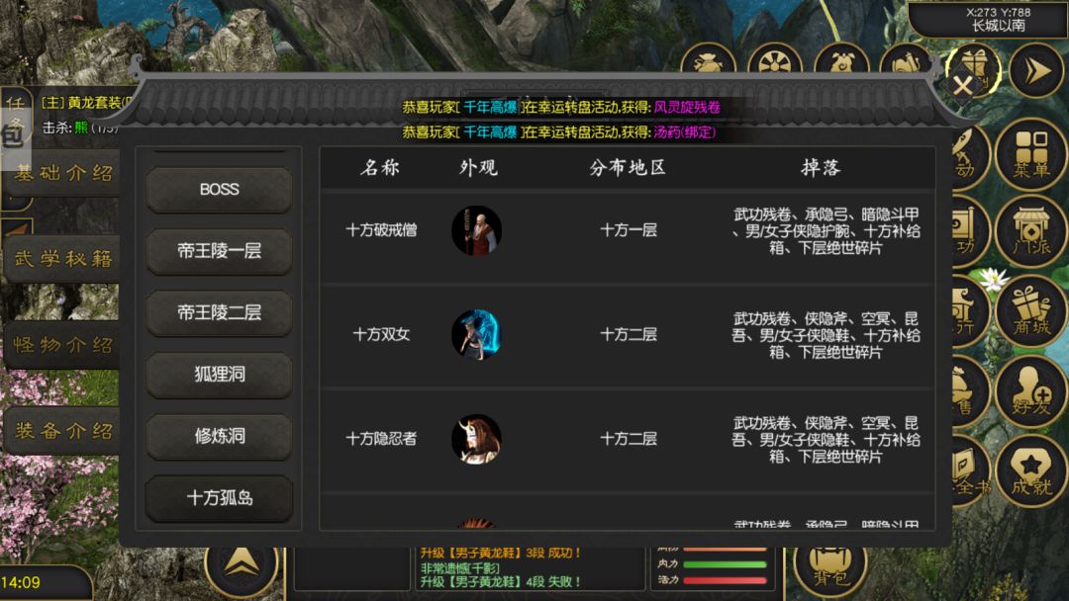This screenshot has width=1069, height=601.
Task: Expand the up-chevron button at bottom
Action: click(241, 563)
